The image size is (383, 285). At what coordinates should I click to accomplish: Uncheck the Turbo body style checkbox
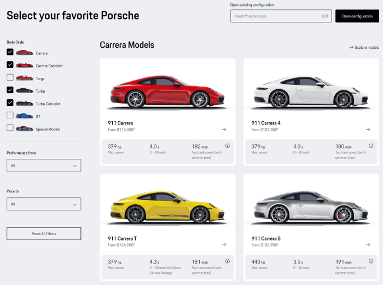pyautogui.click(x=10, y=90)
